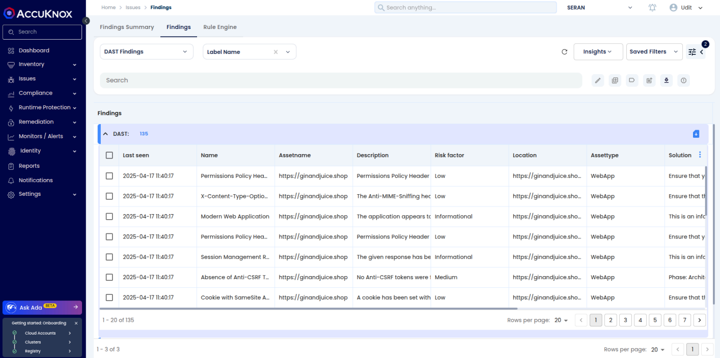This screenshot has height=358, width=720.
Task: Click Issues breadcrumb link
Action: (133, 8)
